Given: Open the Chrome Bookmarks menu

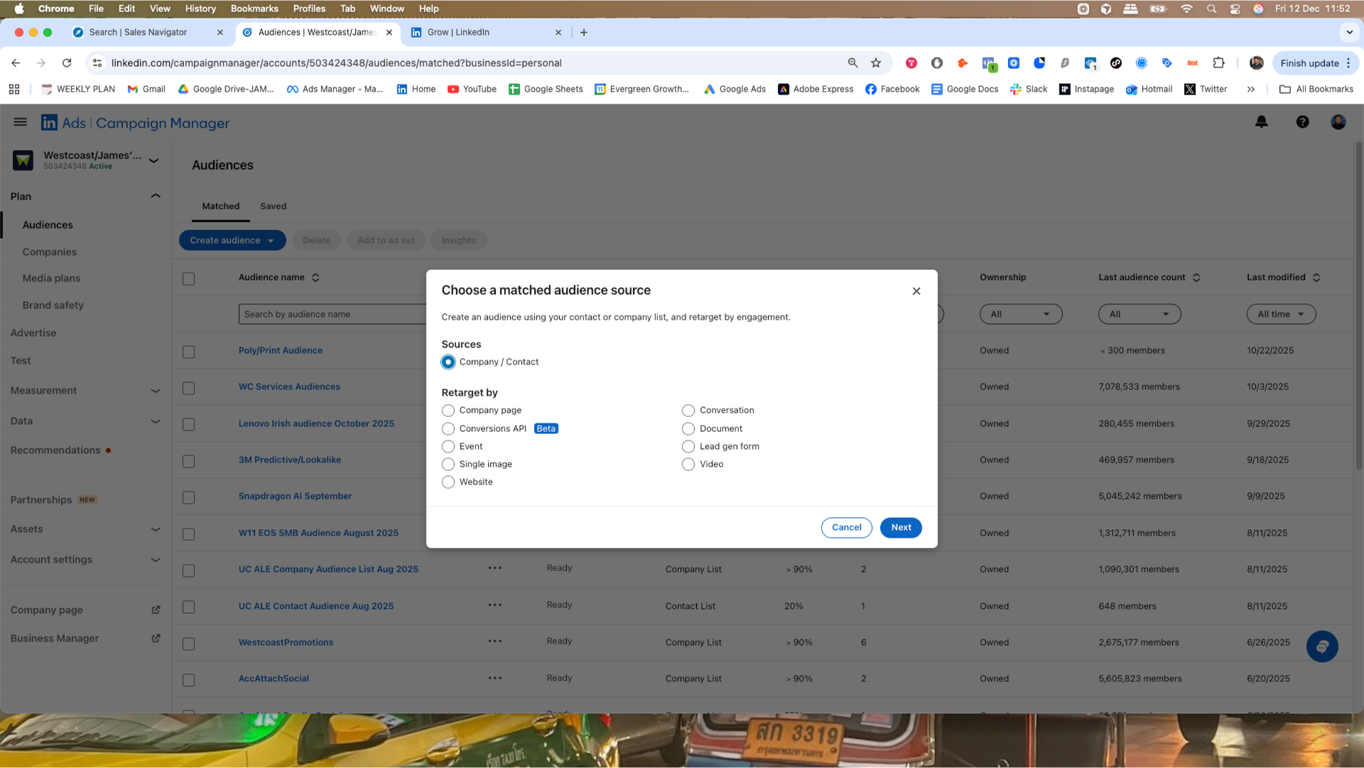Looking at the screenshot, I should [254, 9].
